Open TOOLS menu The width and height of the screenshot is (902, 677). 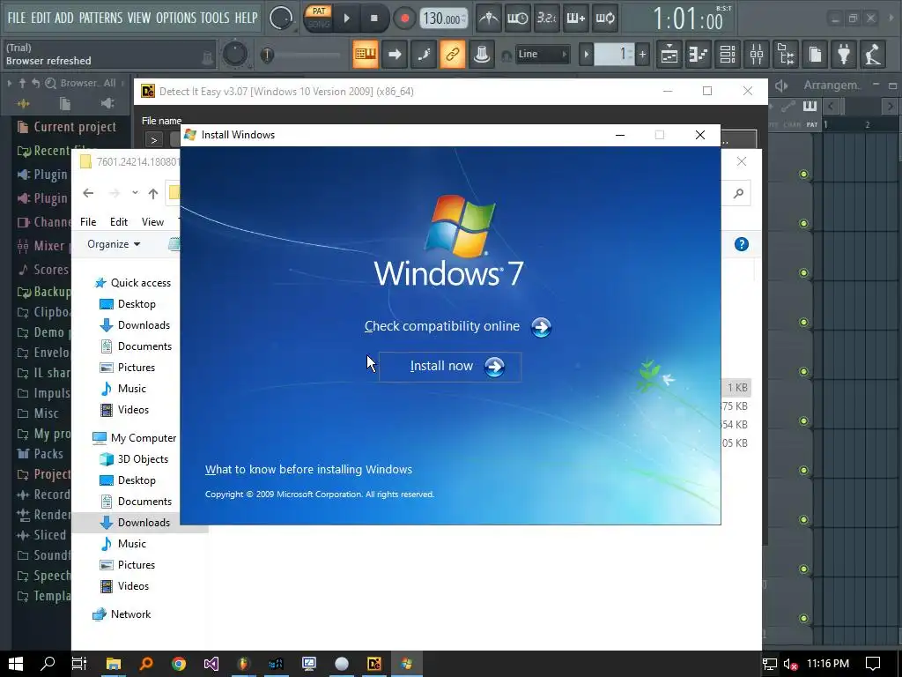(x=215, y=18)
